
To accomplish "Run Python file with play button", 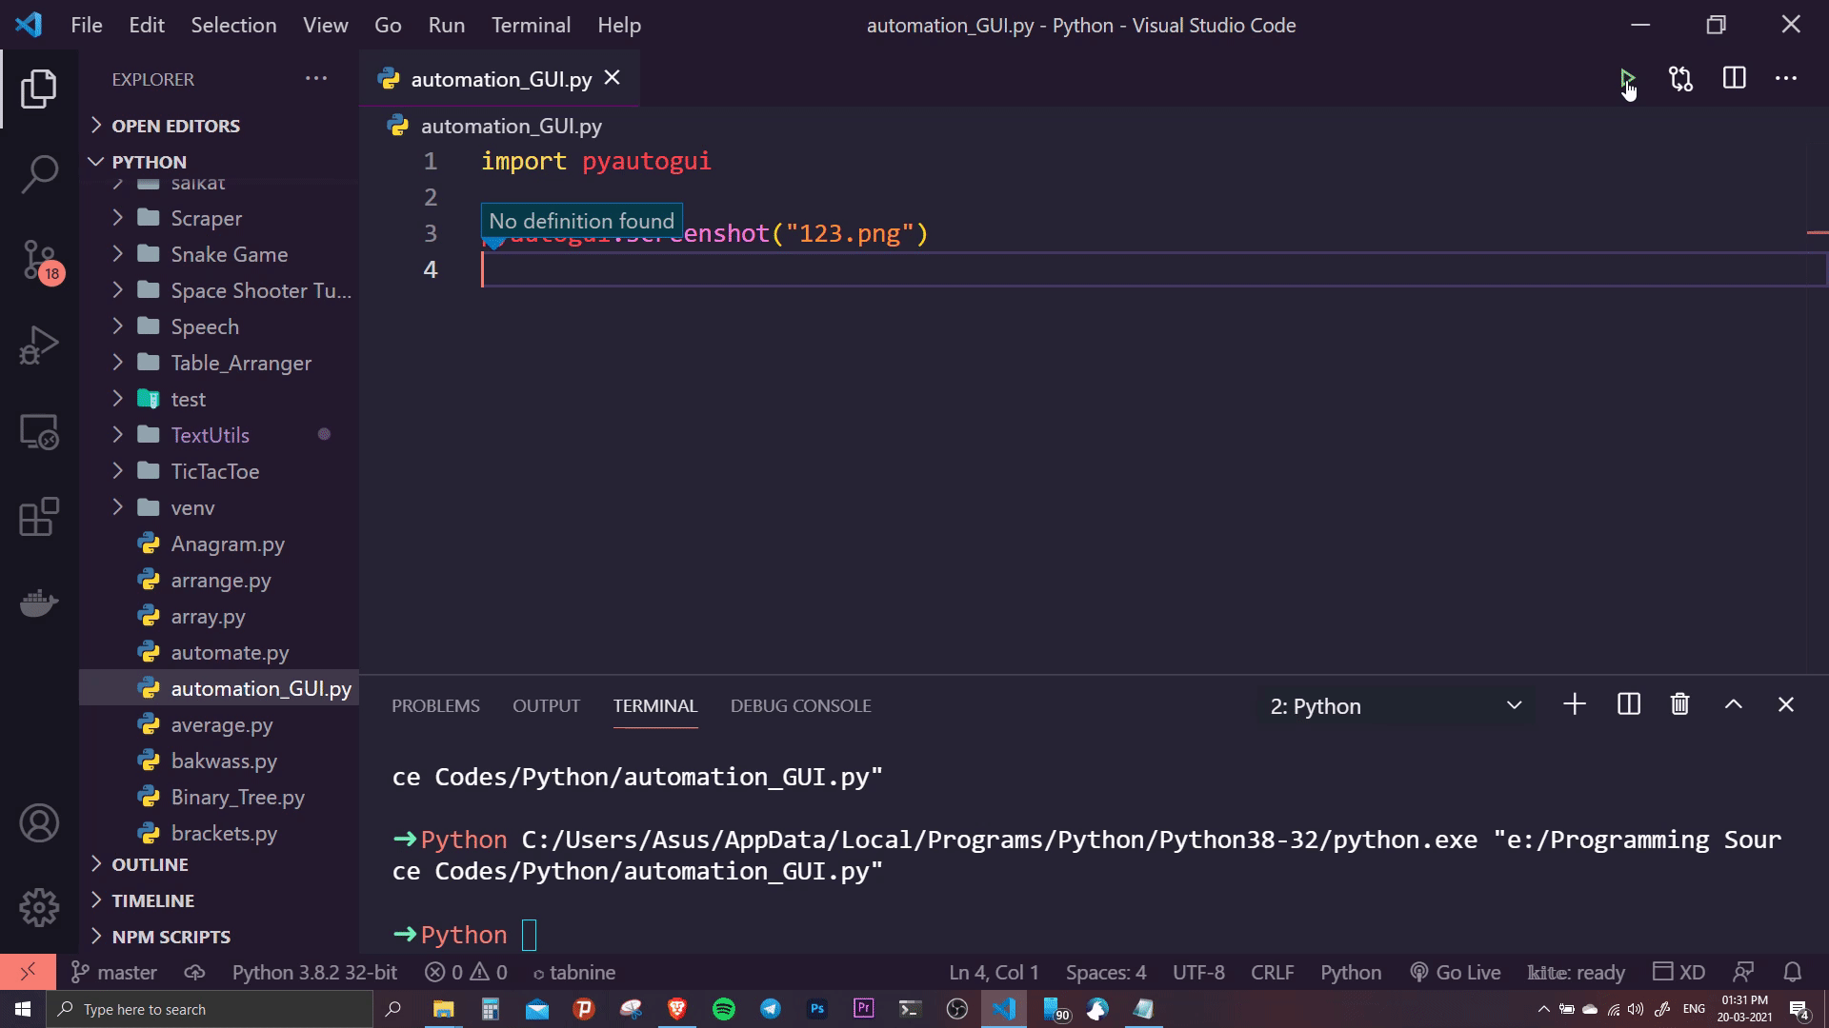I will pos(1626,78).
